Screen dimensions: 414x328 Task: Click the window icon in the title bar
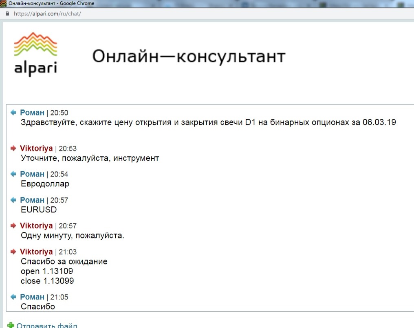(4, 4)
